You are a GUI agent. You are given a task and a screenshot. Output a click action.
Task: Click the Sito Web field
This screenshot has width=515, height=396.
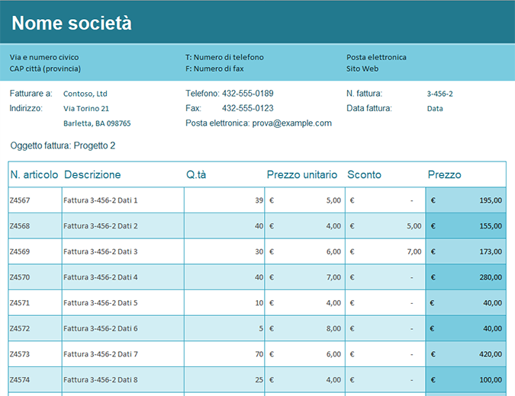tap(362, 69)
